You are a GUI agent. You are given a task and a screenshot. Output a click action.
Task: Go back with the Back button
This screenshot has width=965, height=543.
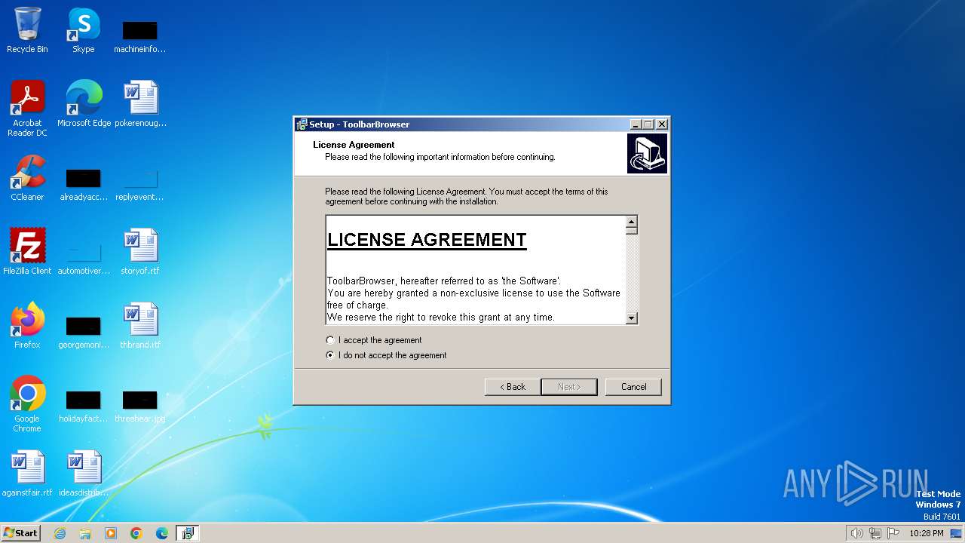[512, 387]
